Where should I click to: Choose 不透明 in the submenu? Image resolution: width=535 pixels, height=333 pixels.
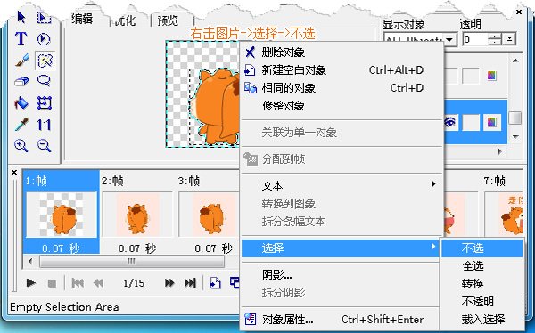(482, 301)
